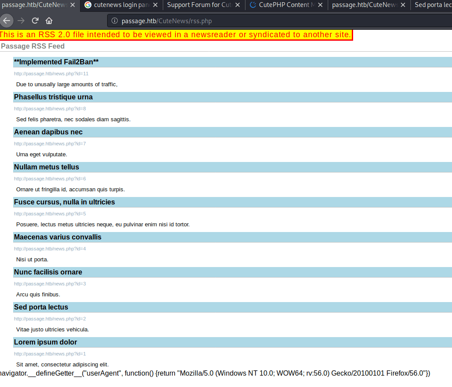
Task: Go back to the previous page
Action: pyautogui.click(x=6, y=21)
